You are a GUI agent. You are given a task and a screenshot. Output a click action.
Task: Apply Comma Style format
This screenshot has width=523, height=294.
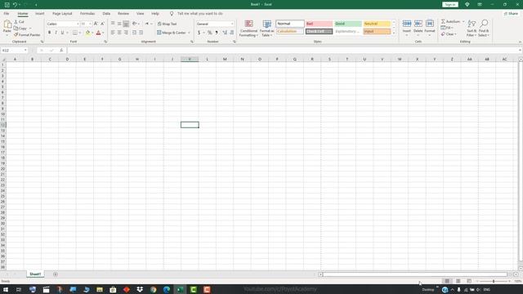point(217,33)
